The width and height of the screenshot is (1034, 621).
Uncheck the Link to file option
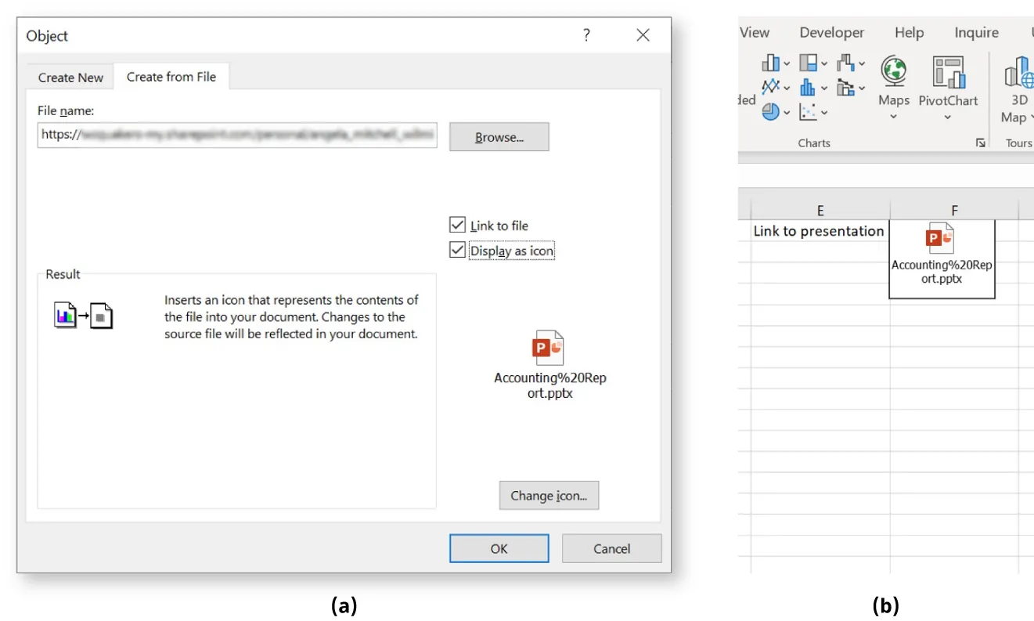click(x=456, y=225)
